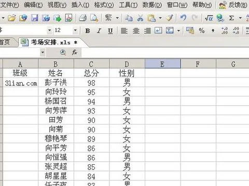Open the 编辑(E) menu
This screenshot has height=186, width=249.
coord(33,5)
